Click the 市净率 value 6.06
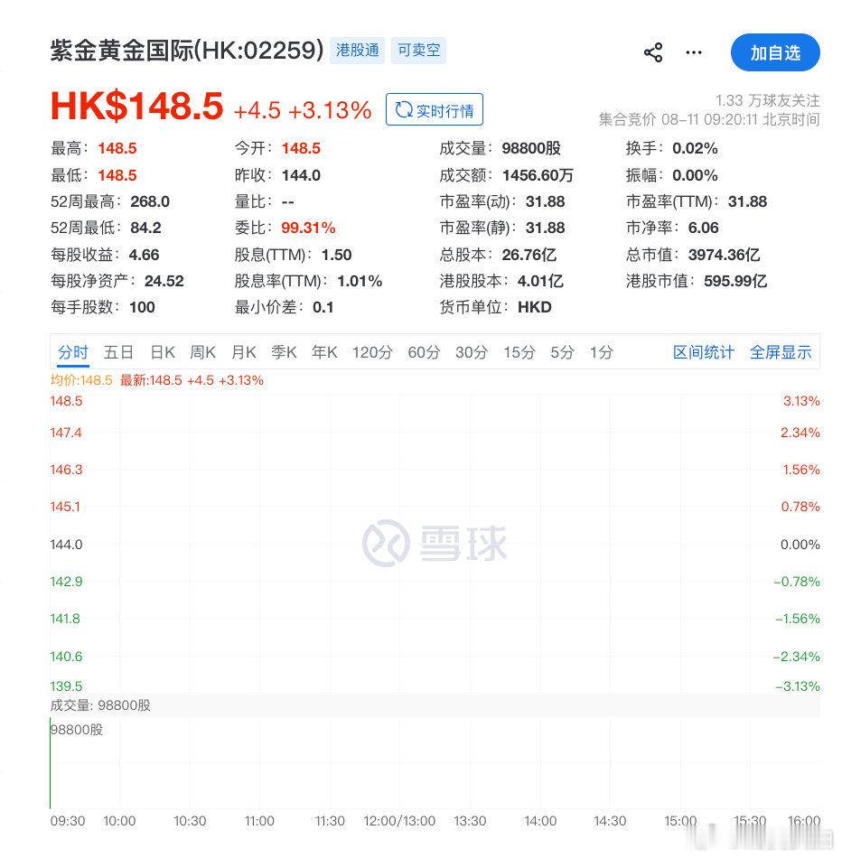Image resolution: width=842 pixels, height=858 pixels. (704, 228)
